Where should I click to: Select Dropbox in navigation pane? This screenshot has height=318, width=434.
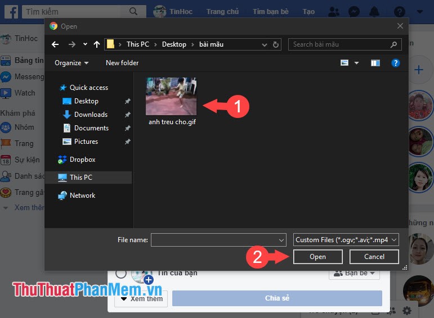[77, 160]
